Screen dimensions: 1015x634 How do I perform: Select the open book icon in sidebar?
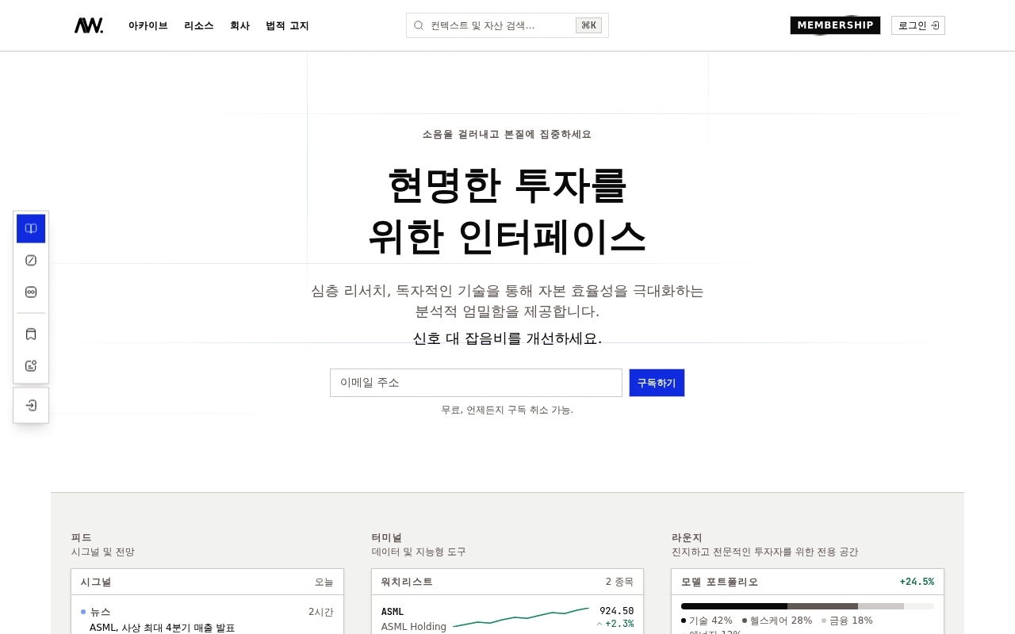(31, 228)
